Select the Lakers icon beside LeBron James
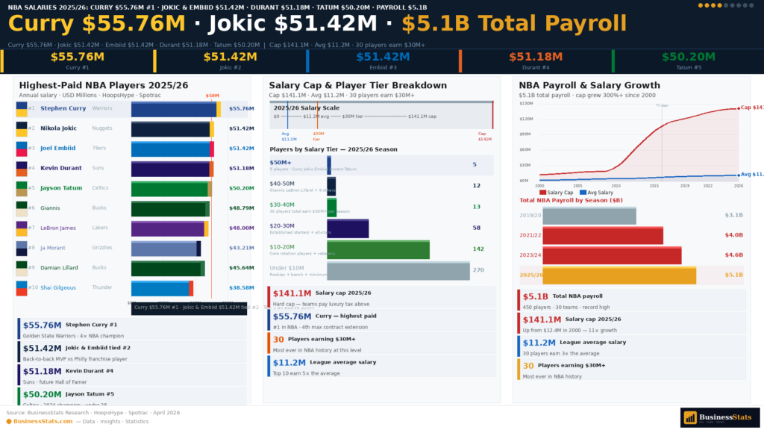Screen dimensions: 764x430 [22, 228]
